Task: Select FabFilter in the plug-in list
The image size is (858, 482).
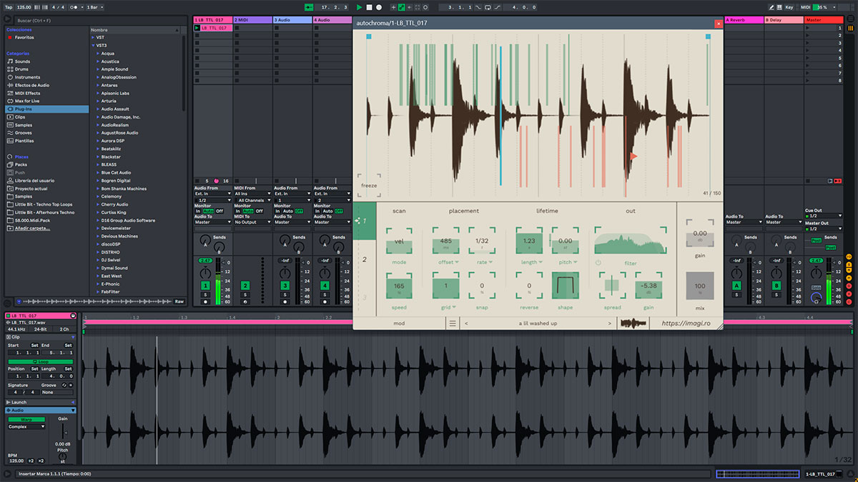Action: [111, 291]
